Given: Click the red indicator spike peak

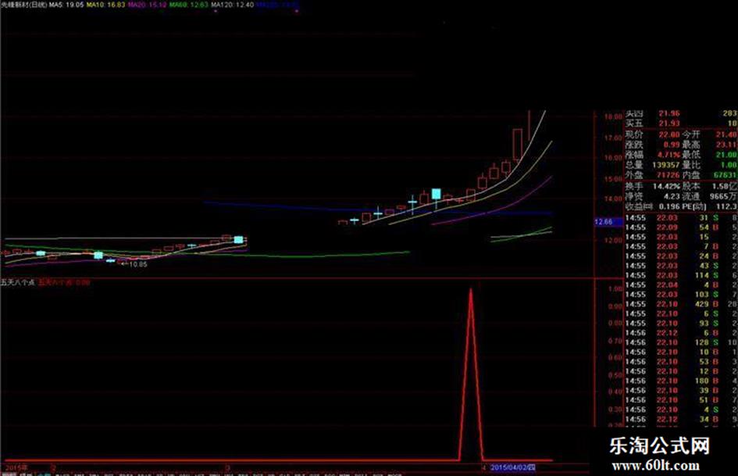Looking at the screenshot, I should 471,290.
